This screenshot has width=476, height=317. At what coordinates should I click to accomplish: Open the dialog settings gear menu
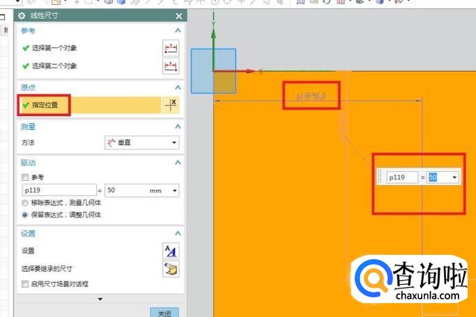[x=22, y=16]
